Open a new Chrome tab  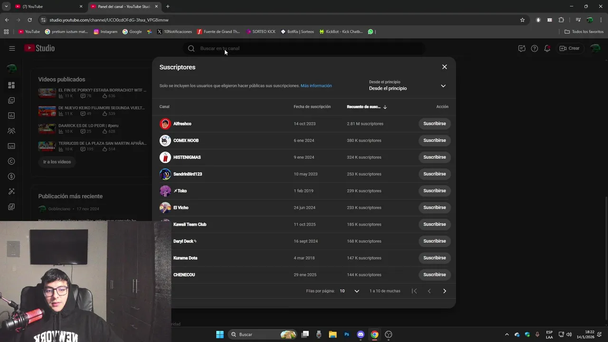[168, 6]
